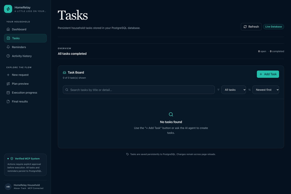Click the Verified MCP shield icon
The width and height of the screenshot is (291, 194).
pyautogui.click(x=12, y=159)
